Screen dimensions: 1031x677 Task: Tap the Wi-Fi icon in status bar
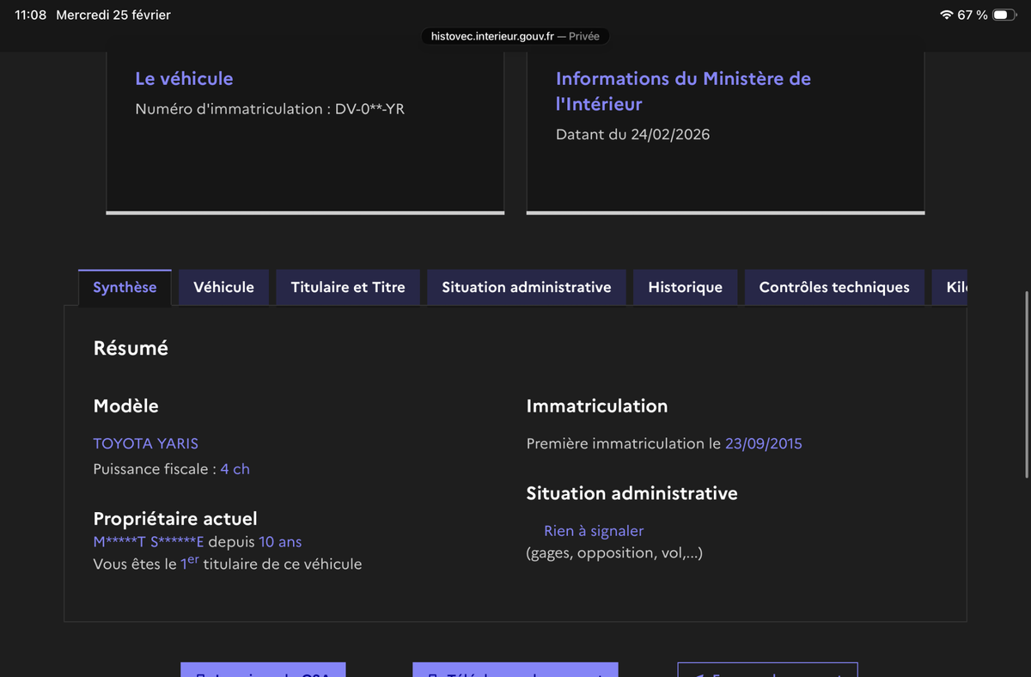(946, 15)
